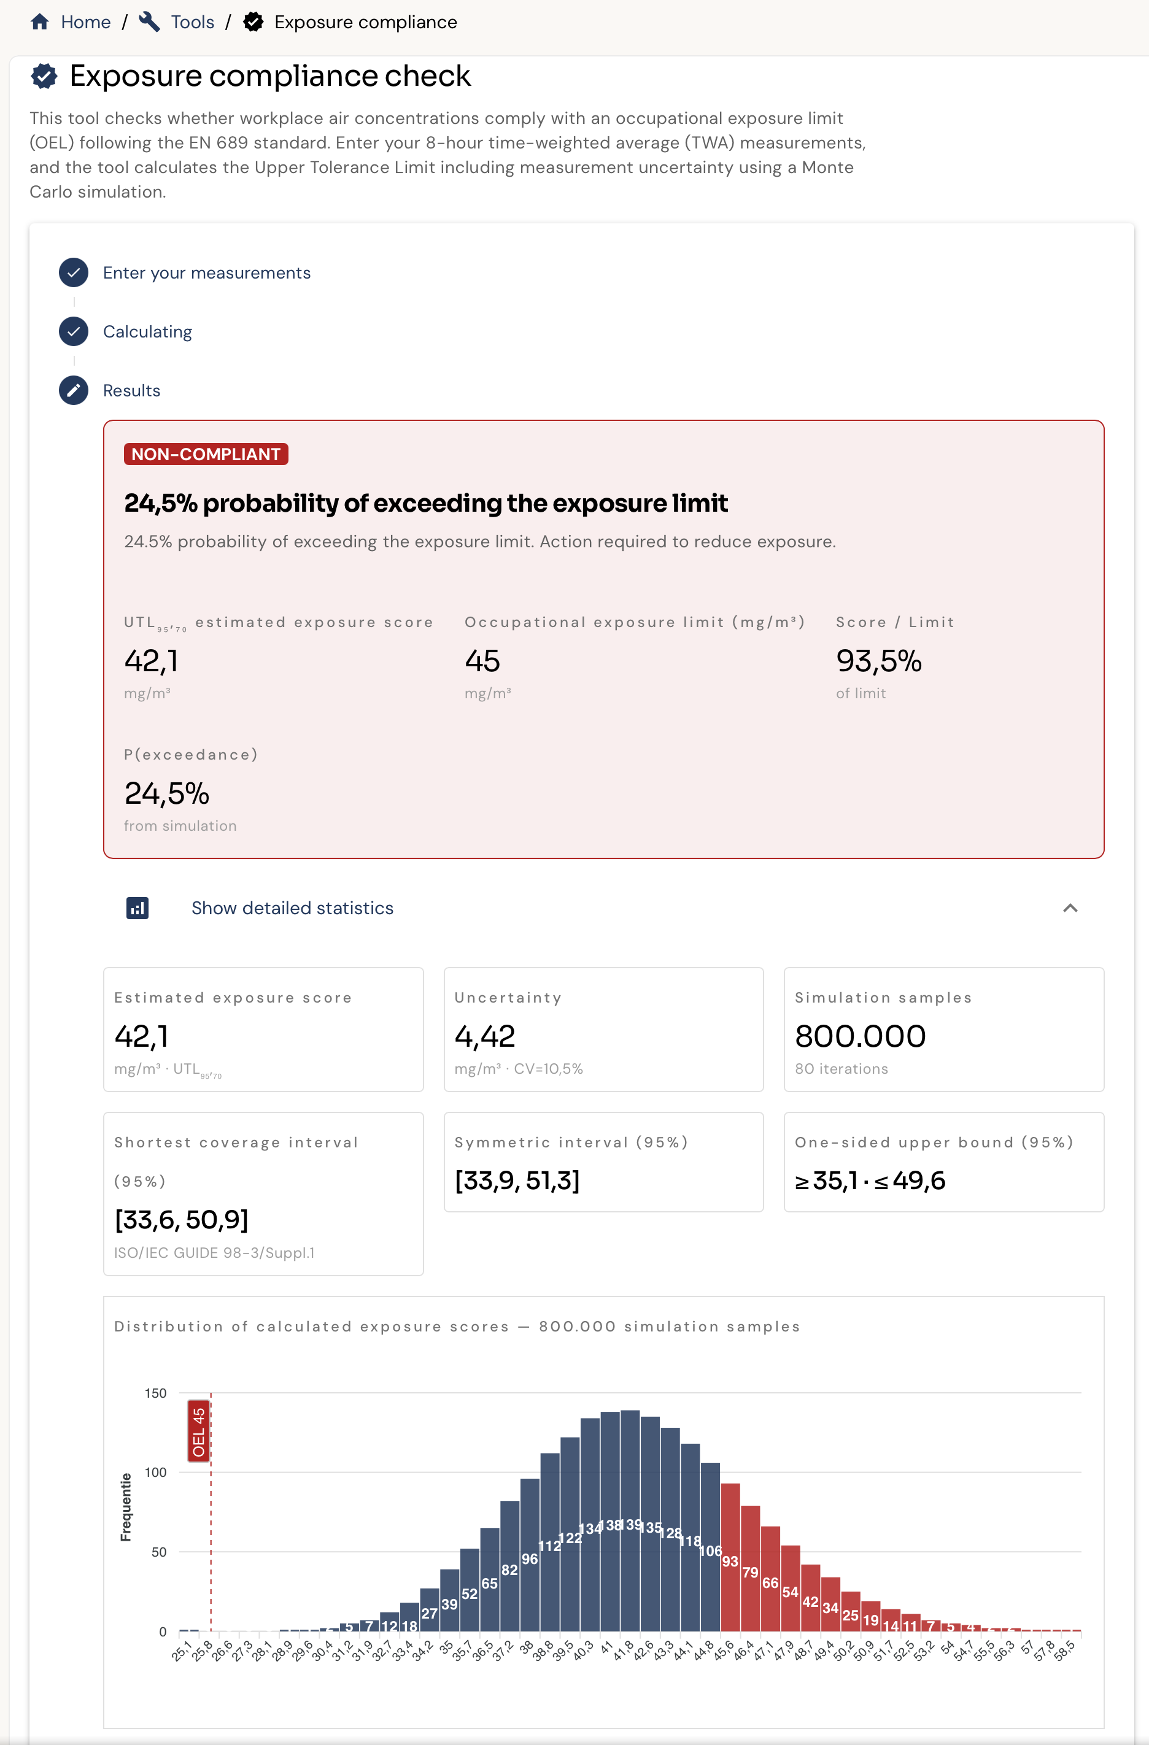Click the Score / Limit value 93,5%
This screenshot has height=1745, width=1149.
(x=878, y=661)
